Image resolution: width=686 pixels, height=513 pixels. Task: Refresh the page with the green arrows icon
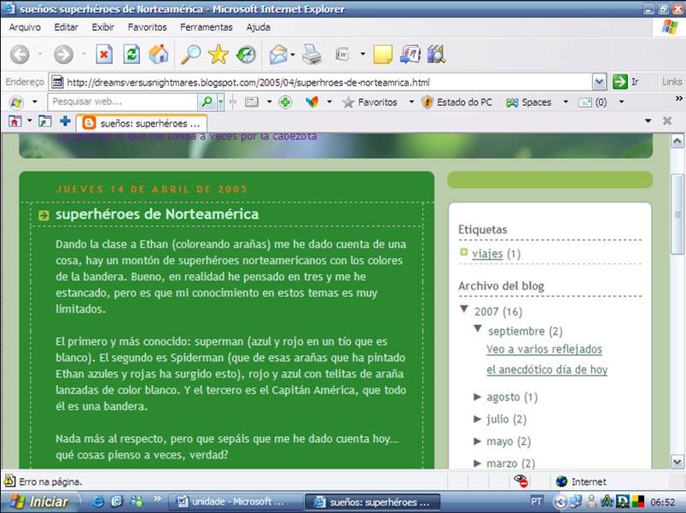tap(131, 55)
